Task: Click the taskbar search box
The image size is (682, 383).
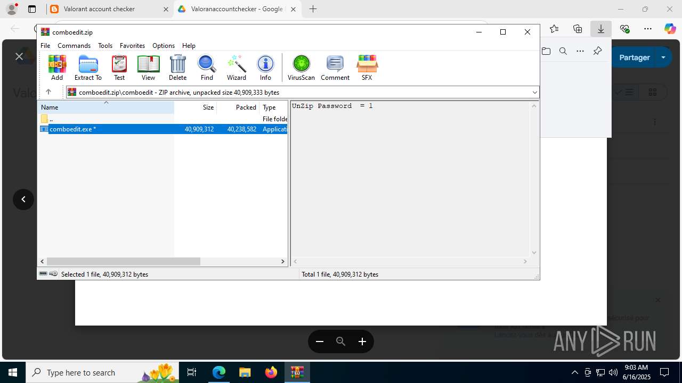Action: [x=102, y=372]
